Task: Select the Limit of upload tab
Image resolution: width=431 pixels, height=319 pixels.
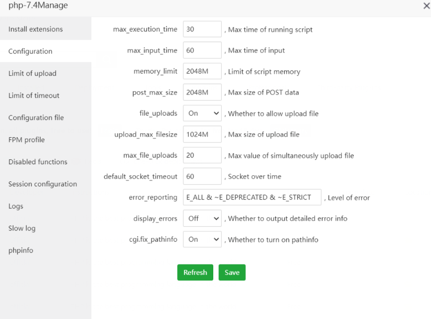Action: 32,73
